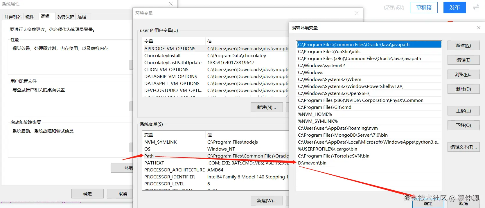
Task: Select highlighted Common Files\Oracle\Java\javapath entry
Action: 369,44
